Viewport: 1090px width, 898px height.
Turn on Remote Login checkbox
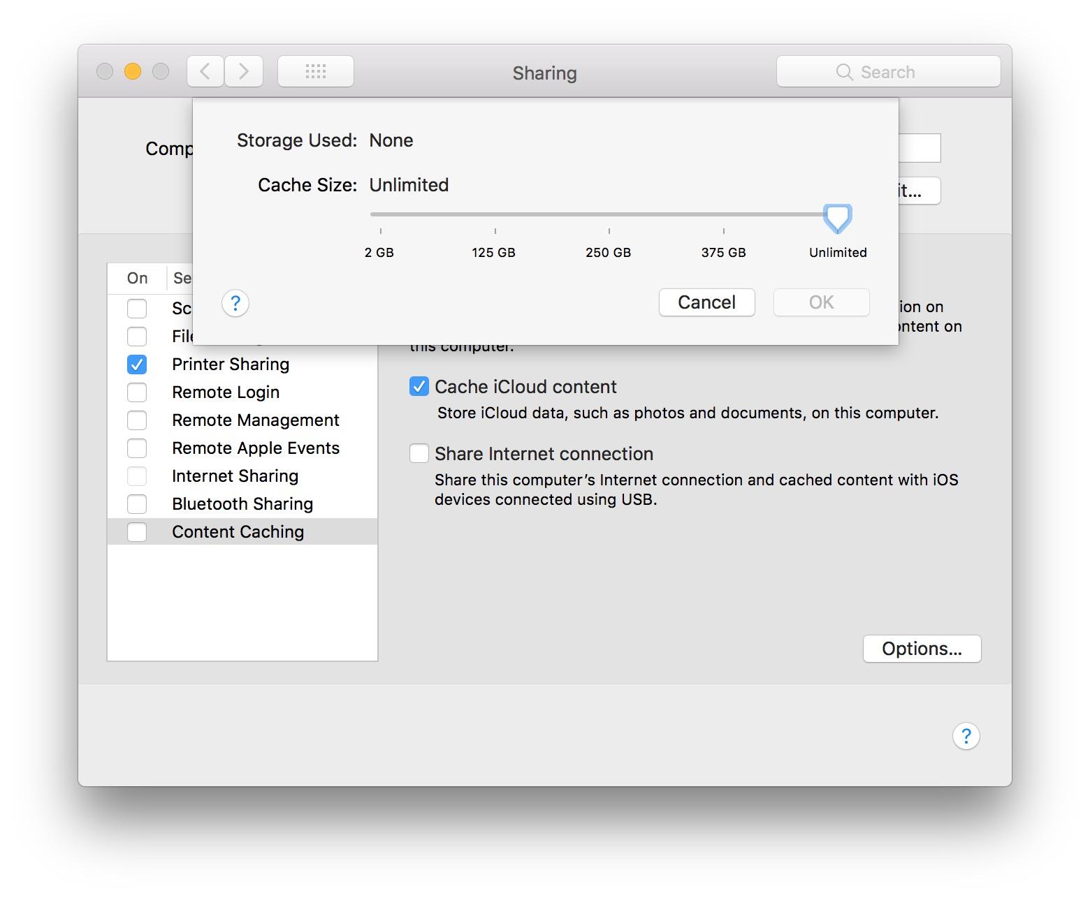pos(137,392)
